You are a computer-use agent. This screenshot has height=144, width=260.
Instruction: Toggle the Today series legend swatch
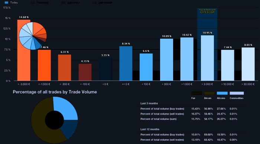tap(6, 3)
